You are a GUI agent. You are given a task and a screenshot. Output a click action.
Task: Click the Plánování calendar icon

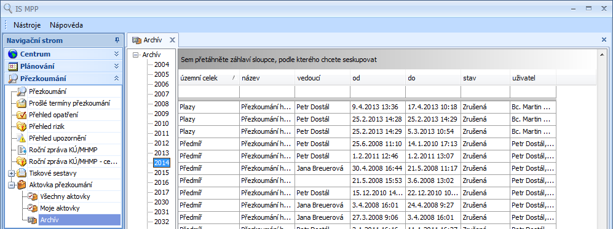pyautogui.click(x=13, y=66)
